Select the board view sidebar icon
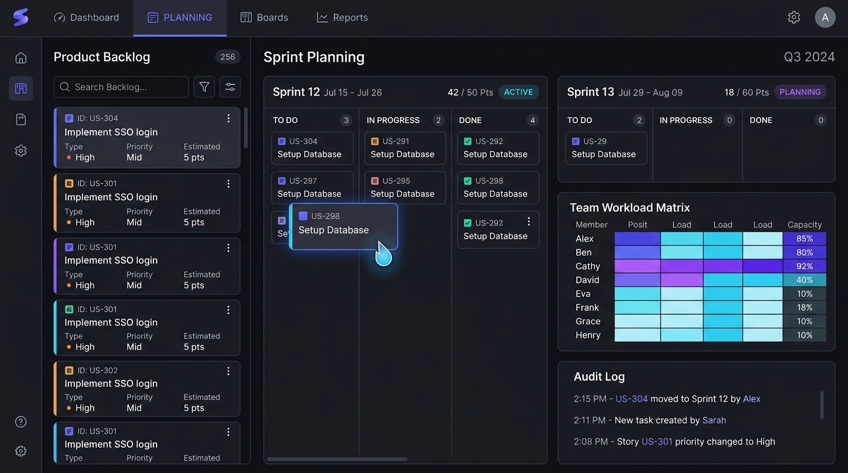The image size is (848, 473). click(21, 89)
